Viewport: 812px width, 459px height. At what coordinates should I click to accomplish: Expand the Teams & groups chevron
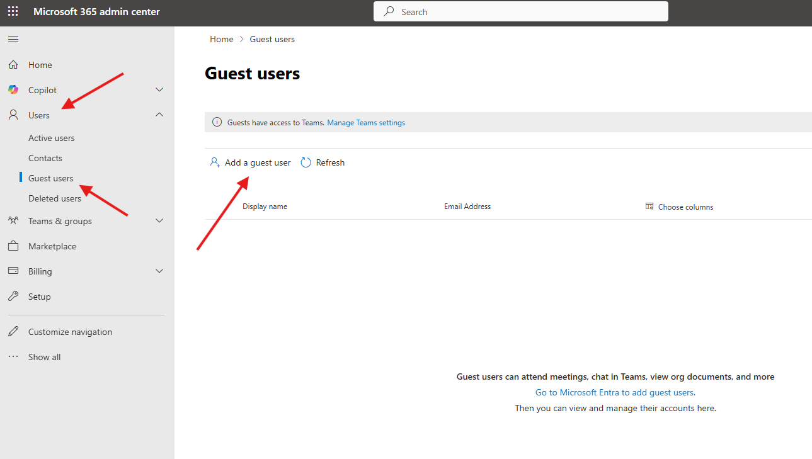tap(159, 221)
